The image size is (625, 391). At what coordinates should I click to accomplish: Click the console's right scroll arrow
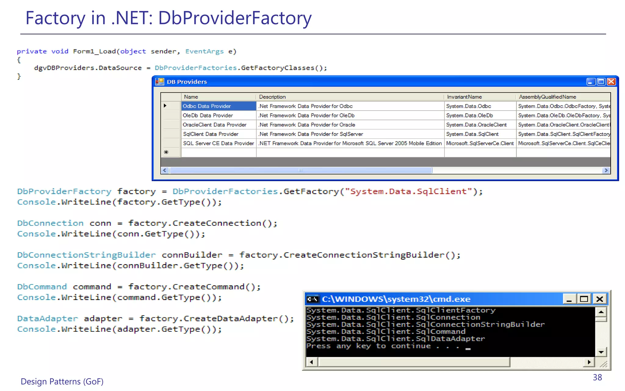tap(589, 362)
